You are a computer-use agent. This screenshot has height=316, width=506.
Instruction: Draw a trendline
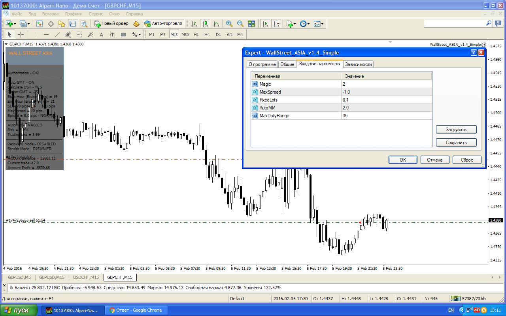tap(57, 34)
